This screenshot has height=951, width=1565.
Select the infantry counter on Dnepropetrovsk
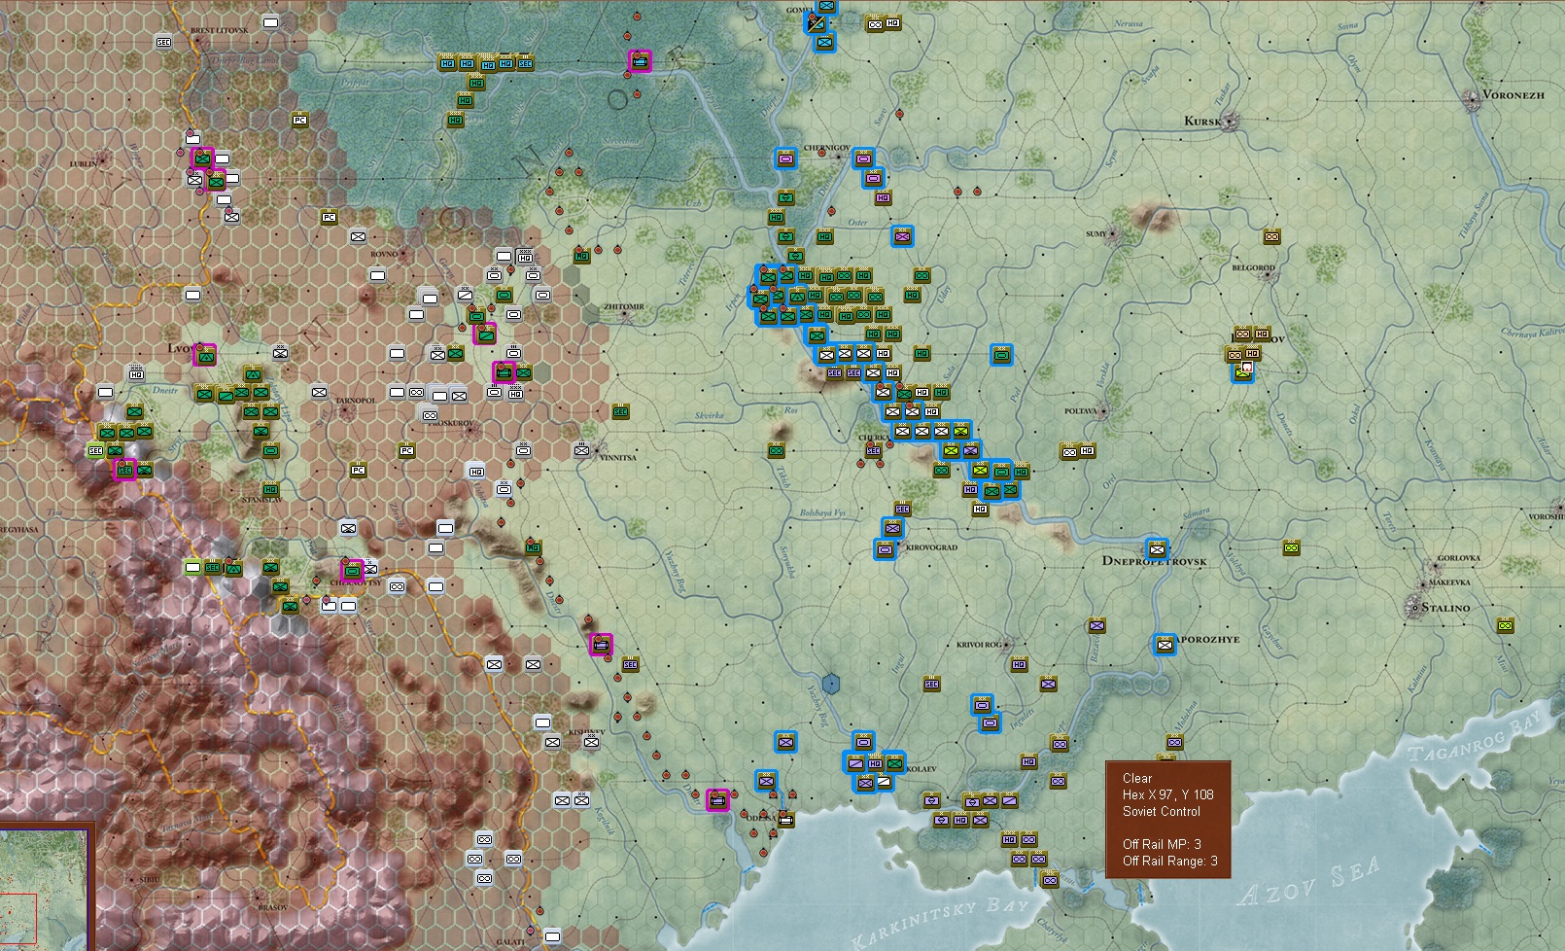tap(1156, 548)
